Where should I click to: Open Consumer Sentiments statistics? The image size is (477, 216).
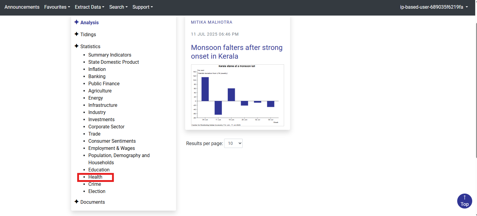(112, 141)
